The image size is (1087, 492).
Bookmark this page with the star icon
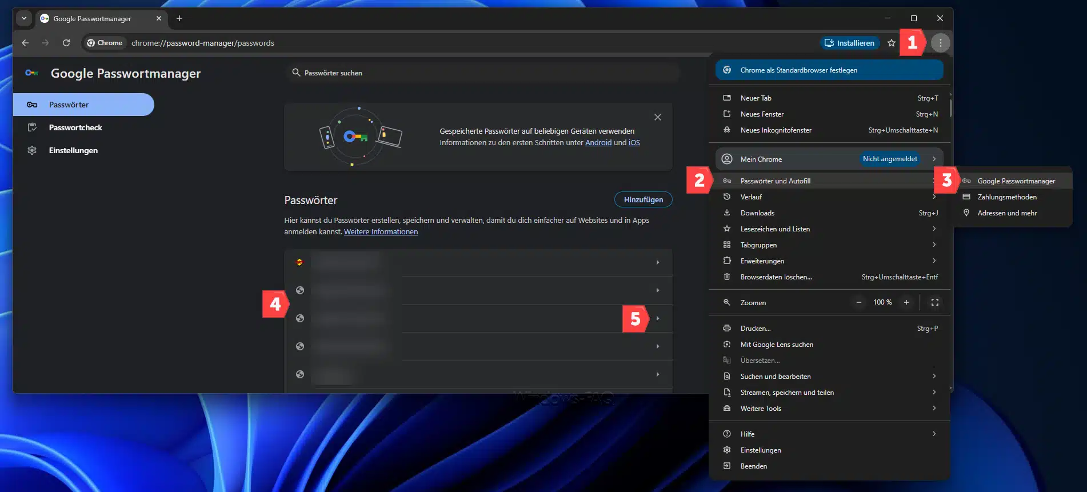click(x=891, y=43)
